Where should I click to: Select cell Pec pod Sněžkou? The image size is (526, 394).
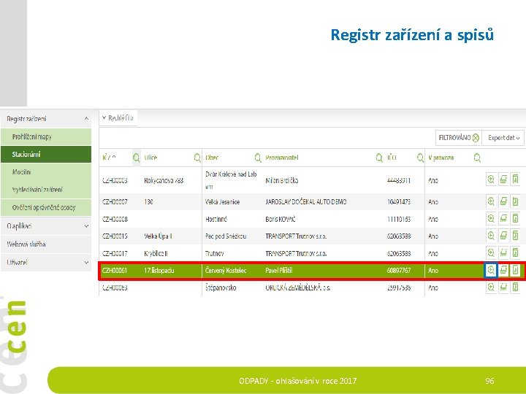[x=226, y=236]
